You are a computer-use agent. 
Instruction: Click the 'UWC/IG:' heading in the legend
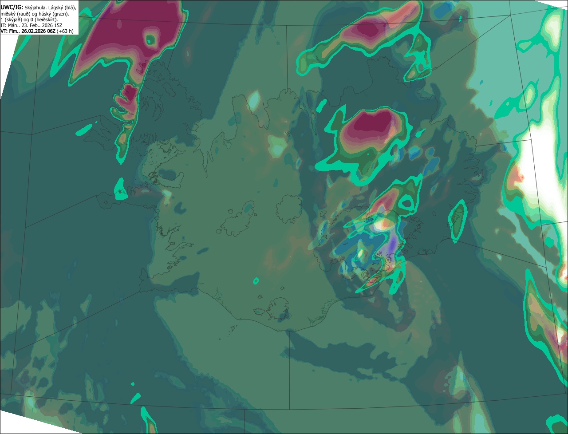pyautogui.click(x=12, y=8)
